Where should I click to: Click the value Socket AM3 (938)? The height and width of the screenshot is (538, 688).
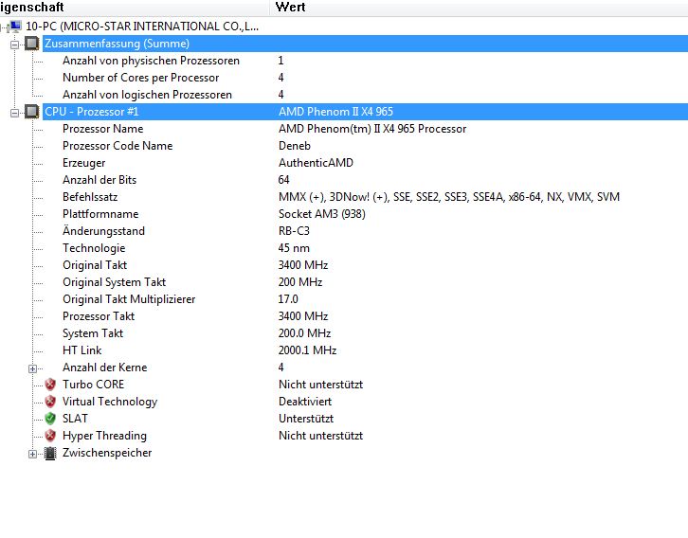[x=321, y=214]
